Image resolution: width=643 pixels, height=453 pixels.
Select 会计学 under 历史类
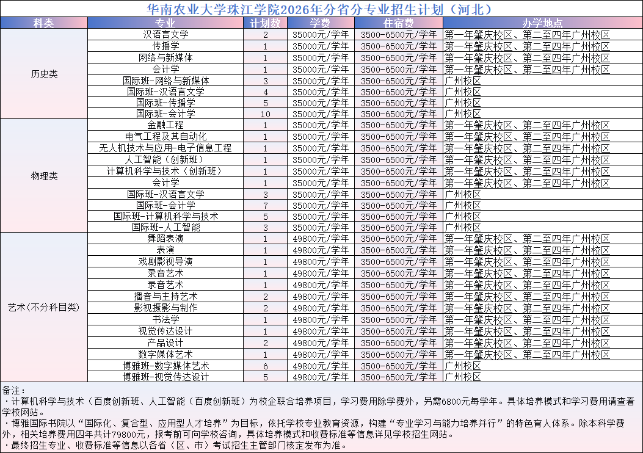[x=165, y=69]
